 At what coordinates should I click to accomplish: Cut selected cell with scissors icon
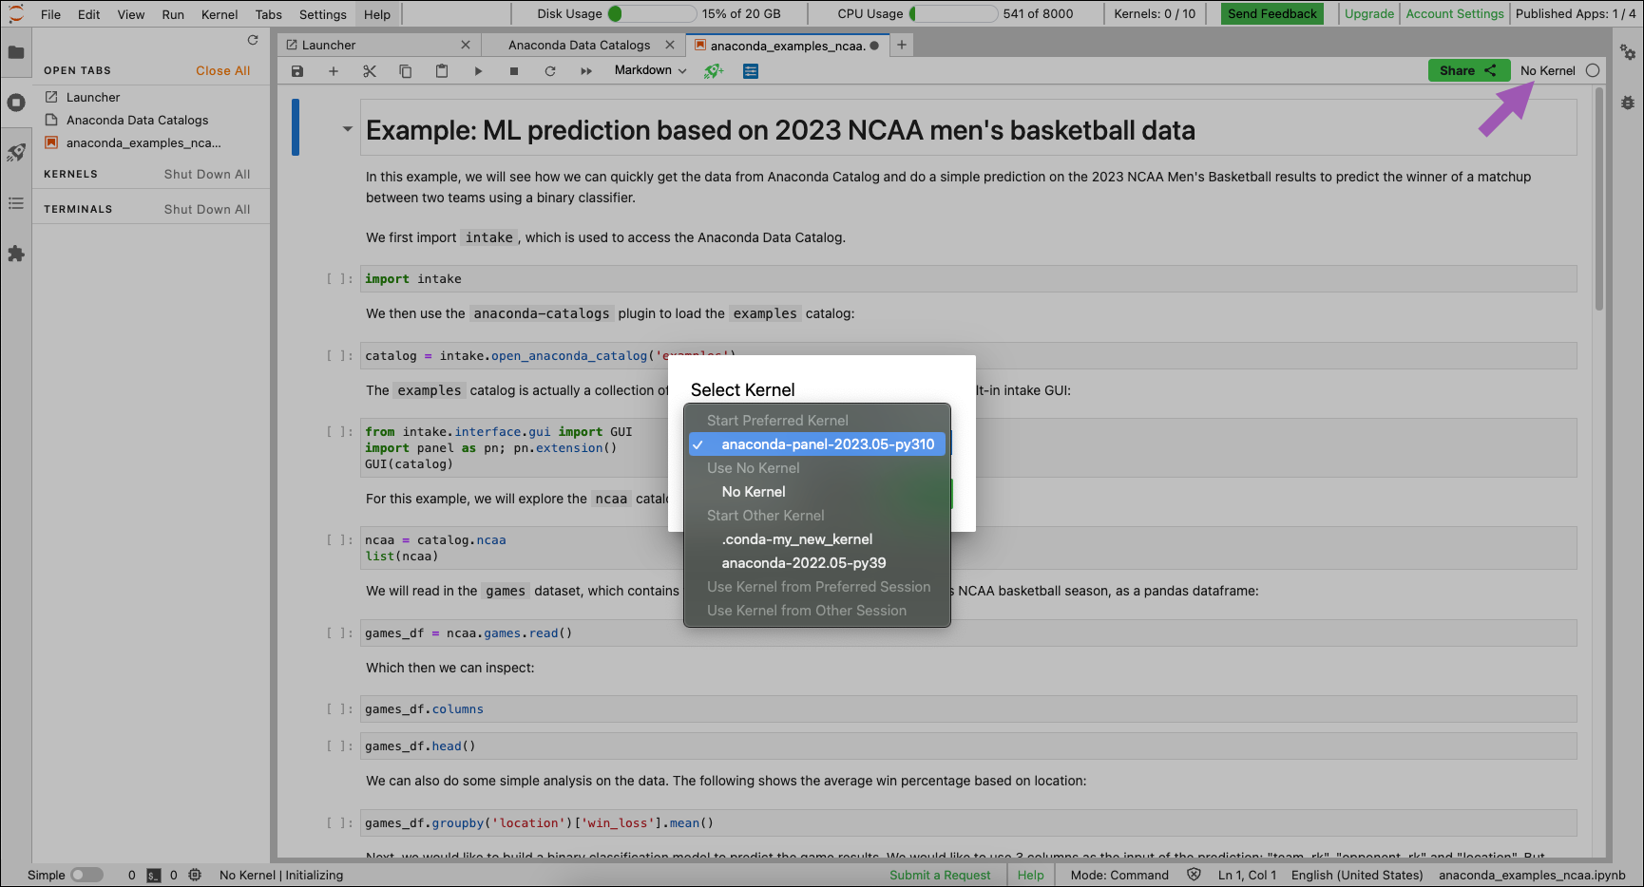coord(370,71)
